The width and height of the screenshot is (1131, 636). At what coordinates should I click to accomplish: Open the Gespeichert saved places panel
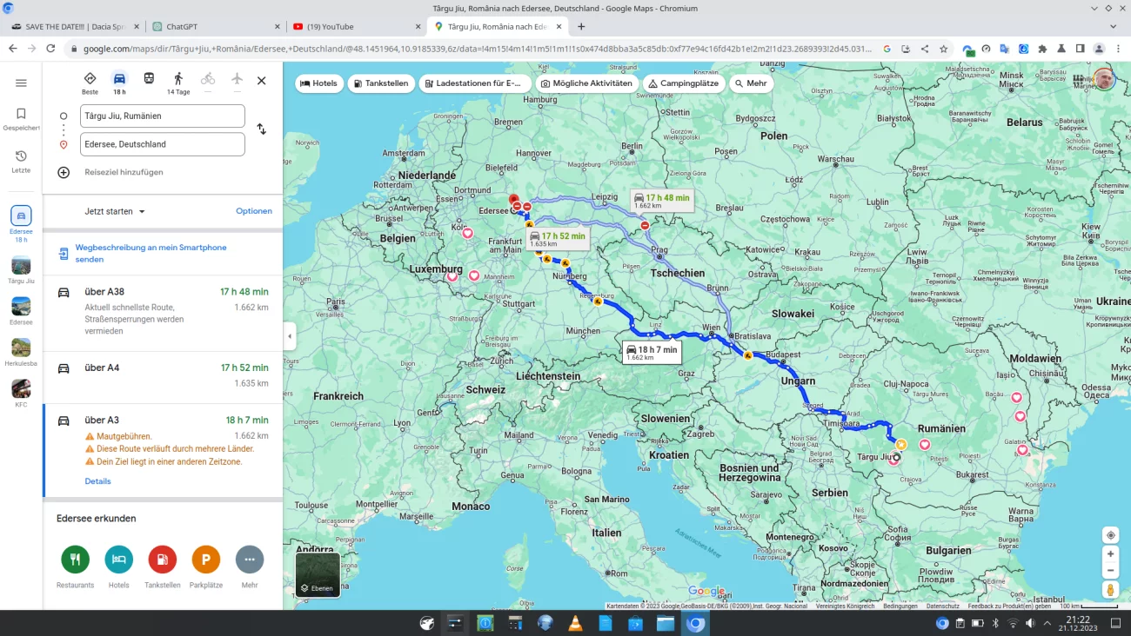point(21,119)
